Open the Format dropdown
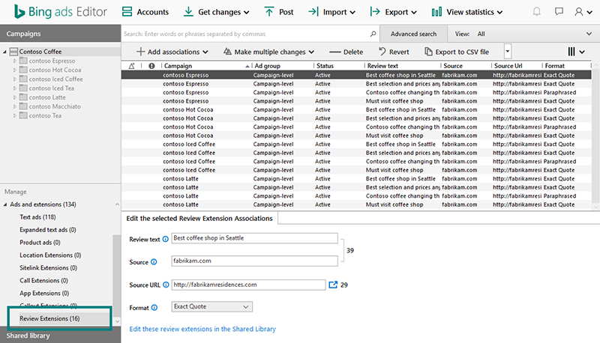Image resolution: width=600 pixels, height=343 pixels. click(211, 307)
